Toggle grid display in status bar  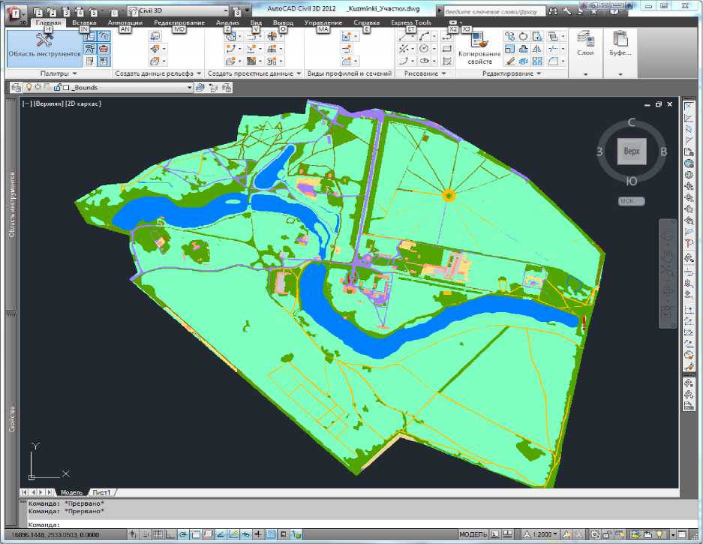pos(158,535)
